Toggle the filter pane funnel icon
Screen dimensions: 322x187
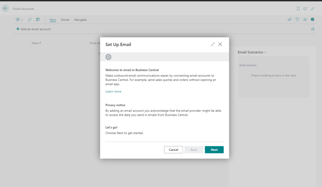click(x=297, y=19)
